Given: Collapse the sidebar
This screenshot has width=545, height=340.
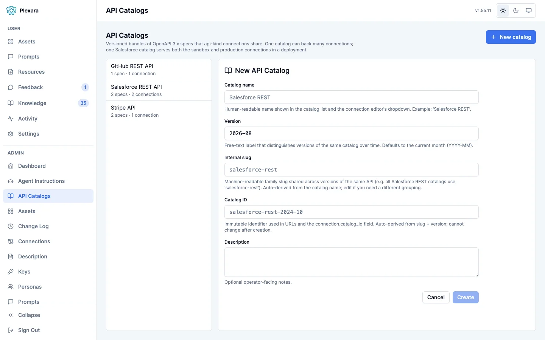Looking at the screenshot, I should click(48, 315).
